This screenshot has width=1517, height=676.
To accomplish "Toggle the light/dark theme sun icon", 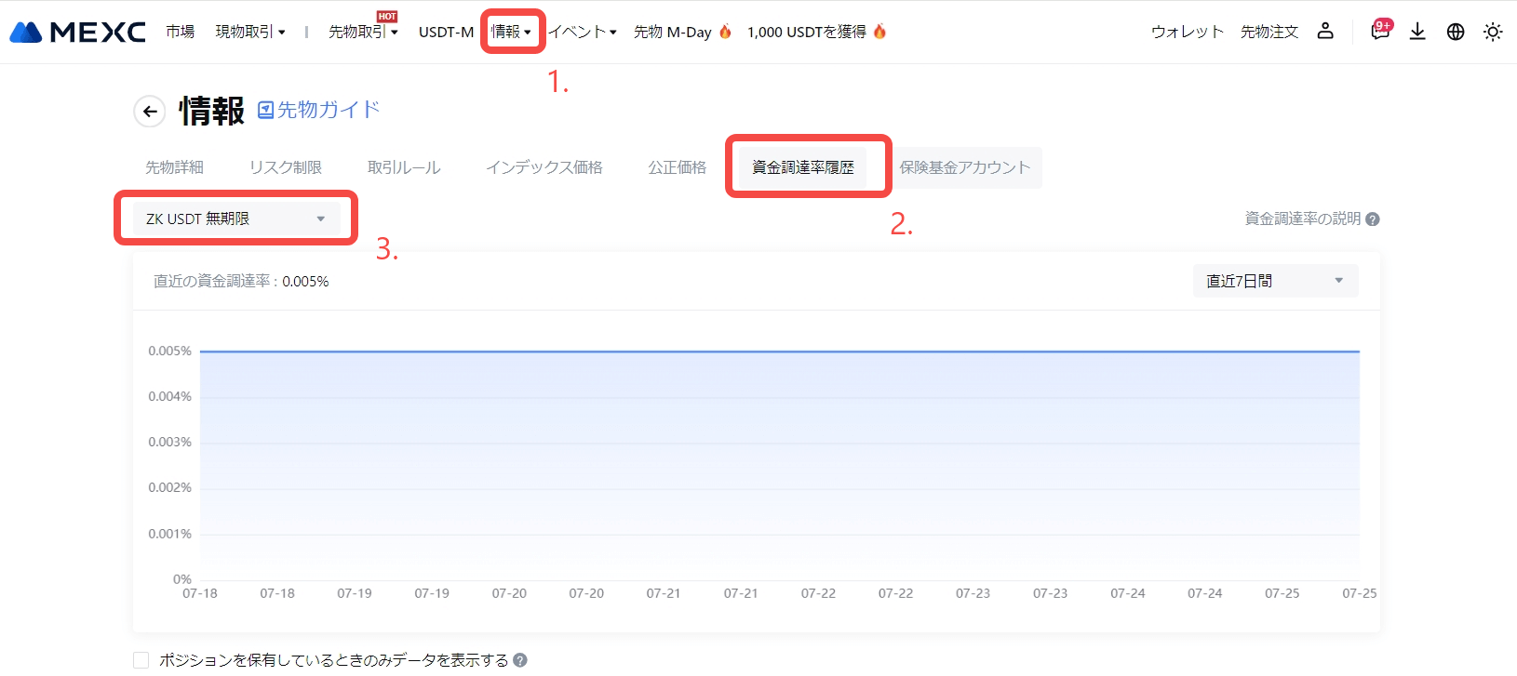I will [1493, 32].
